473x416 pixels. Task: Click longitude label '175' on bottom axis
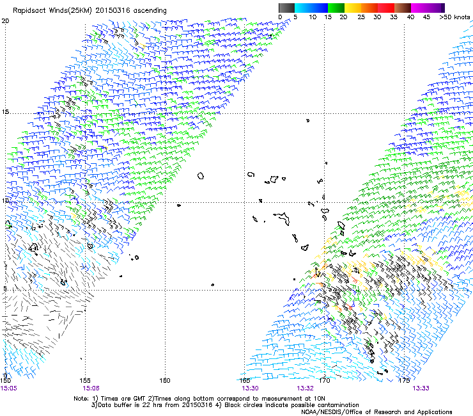(x=404, y=380)
